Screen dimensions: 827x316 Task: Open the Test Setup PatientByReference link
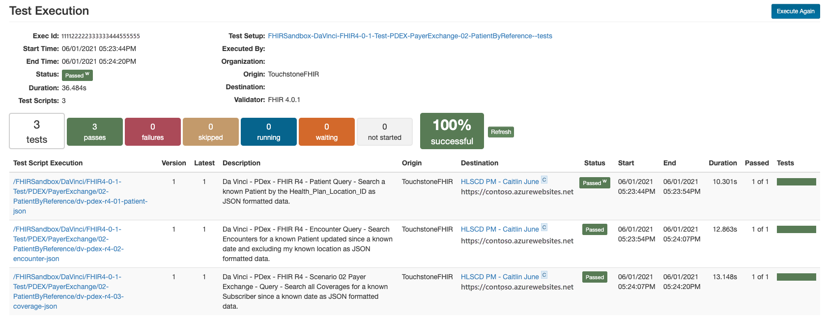pos(410,36)
